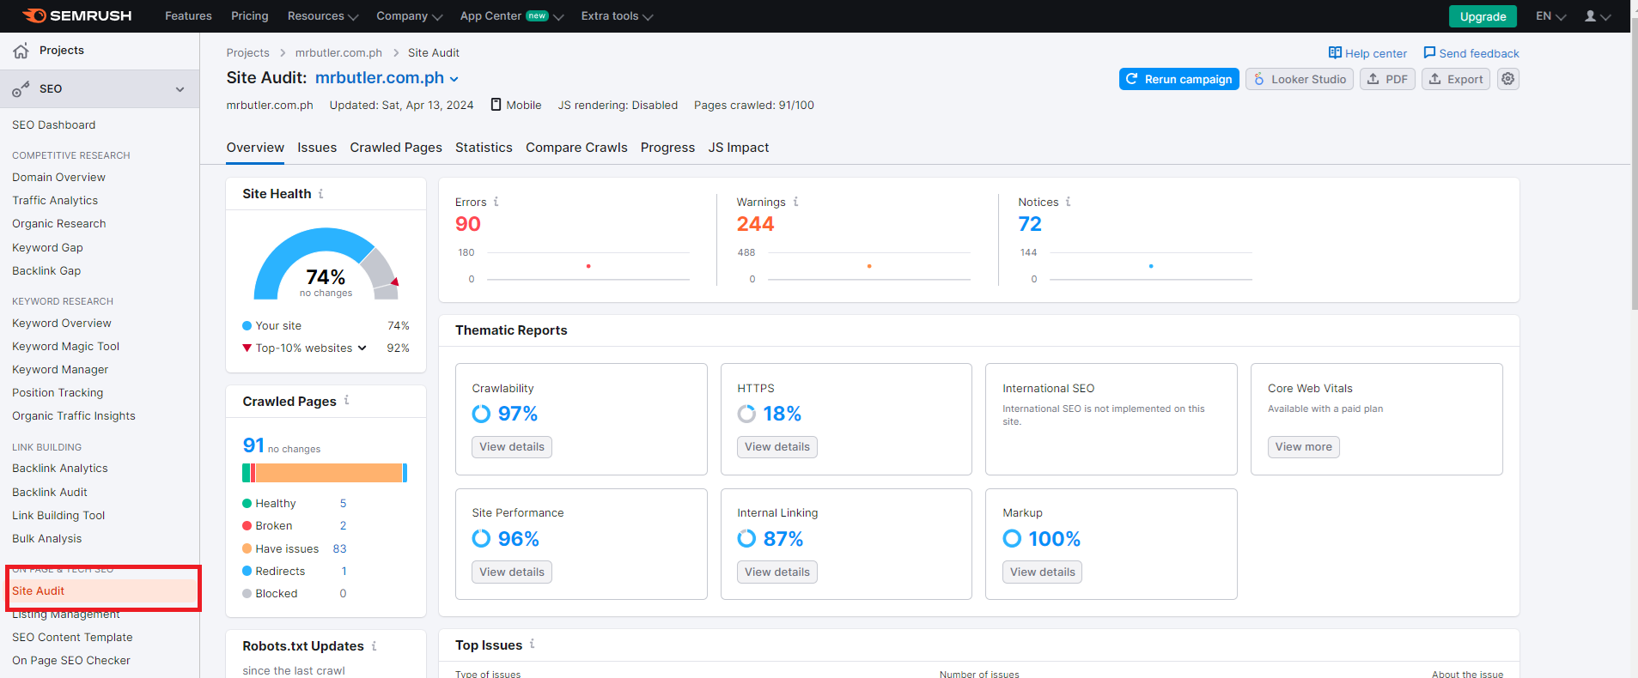
Task: Switch to the JS Impact tab
Action: coord(739,148)
